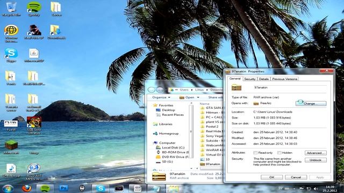Open the Windows Start menu orb
This screenshot has width=344, height=193.
pyautogui.click(x=8, y=188)
